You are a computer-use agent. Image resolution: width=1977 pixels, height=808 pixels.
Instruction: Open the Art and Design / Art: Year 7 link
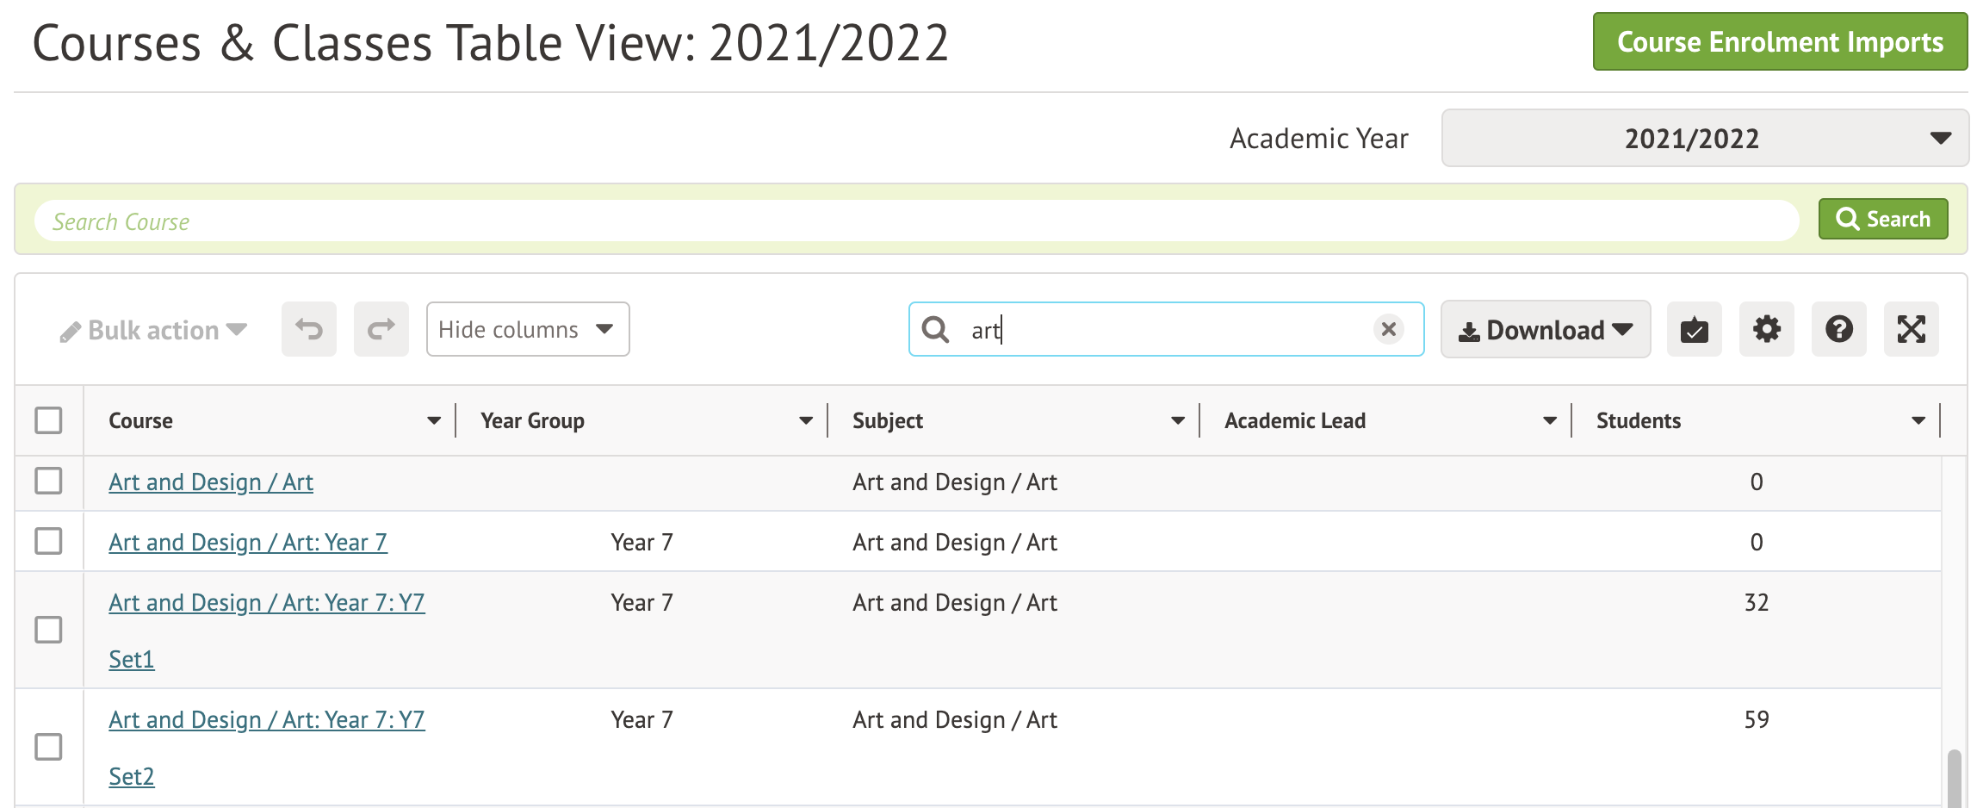pyautogui.click(x=248, y=542)
